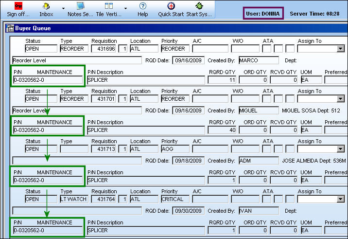
Task: Open the Help question mark icon
Action: click(x=143, y=6)
